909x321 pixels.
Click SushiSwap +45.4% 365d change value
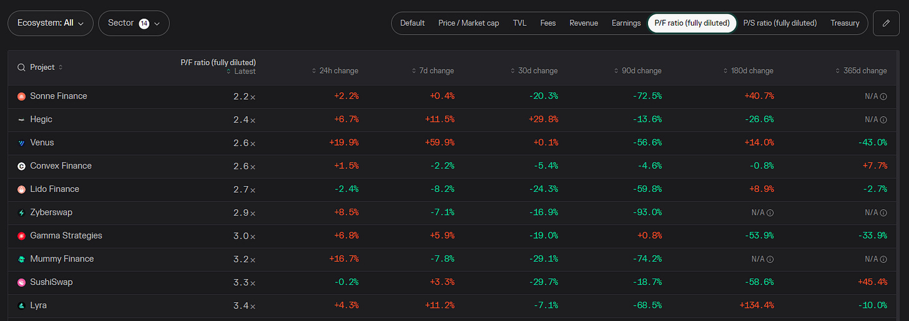coord(872,282)
